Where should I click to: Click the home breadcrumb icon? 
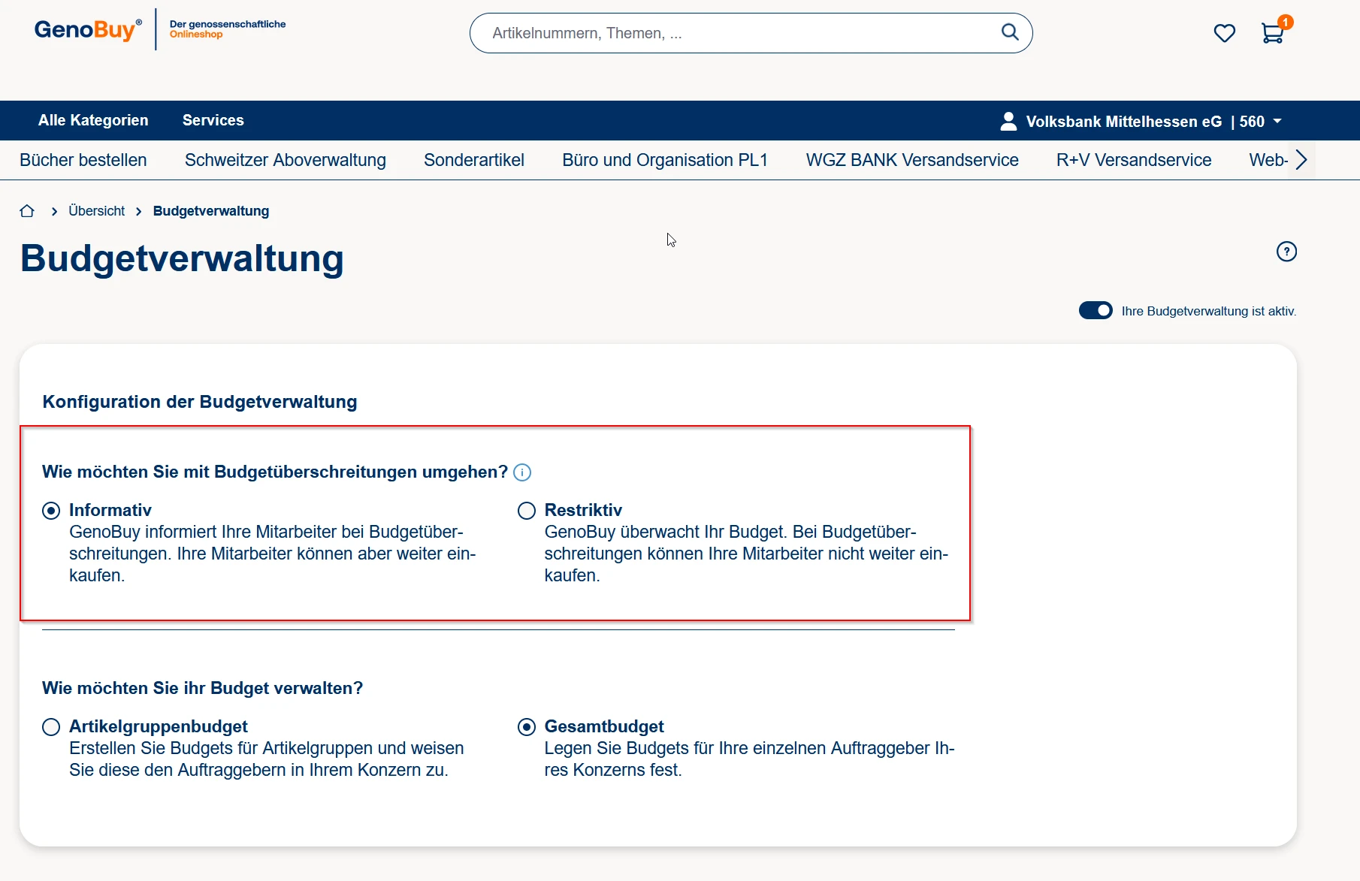tap(27, 211)
